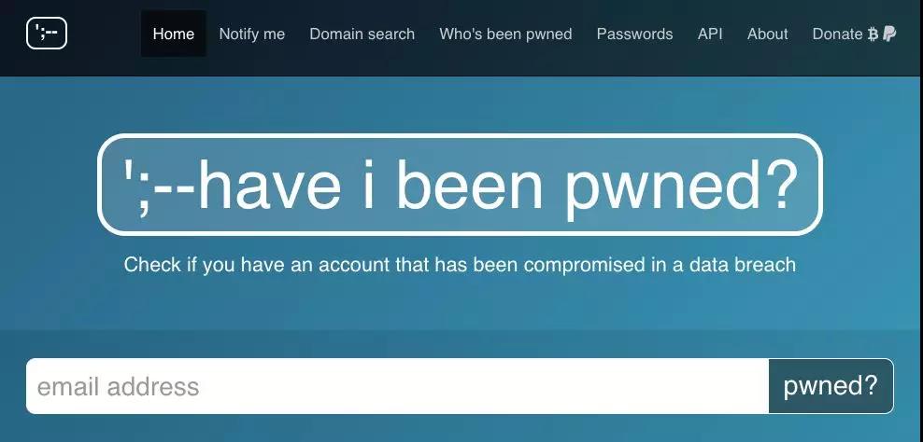The image size is (923, 442).
Task: Navigate to Passwords section
Action: coord(634,35)
